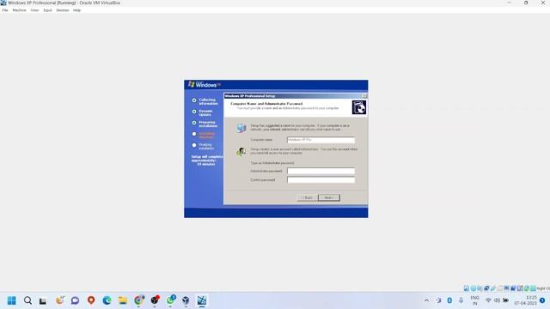Open taskbar Search
The height and width of the screenshot is (309, 550).
click(27, 300)
